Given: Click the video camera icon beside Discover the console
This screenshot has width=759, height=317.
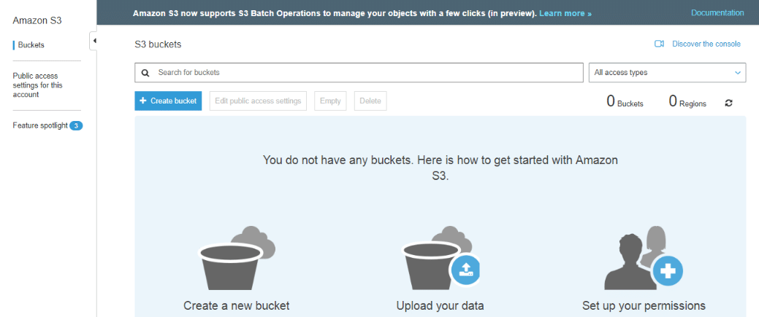Looking at the screenshot, I should tap(659, 44).
